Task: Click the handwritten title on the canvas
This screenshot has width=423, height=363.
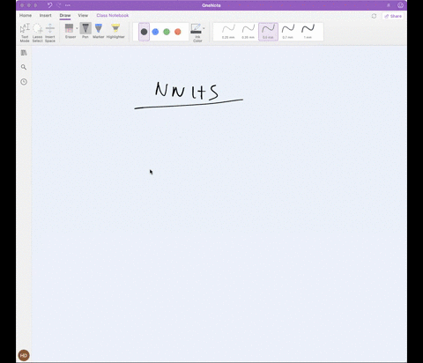Action: (187, 91)
